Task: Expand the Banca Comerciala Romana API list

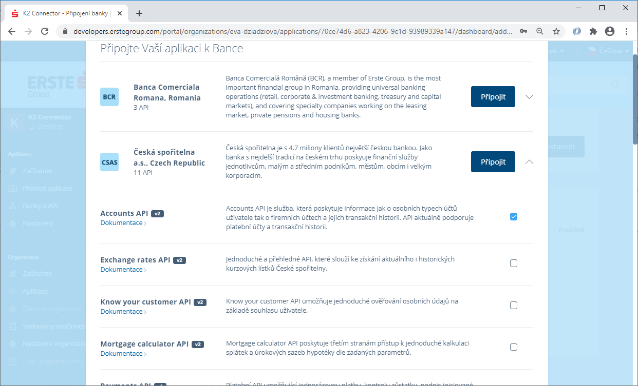Action: point(530,97)
